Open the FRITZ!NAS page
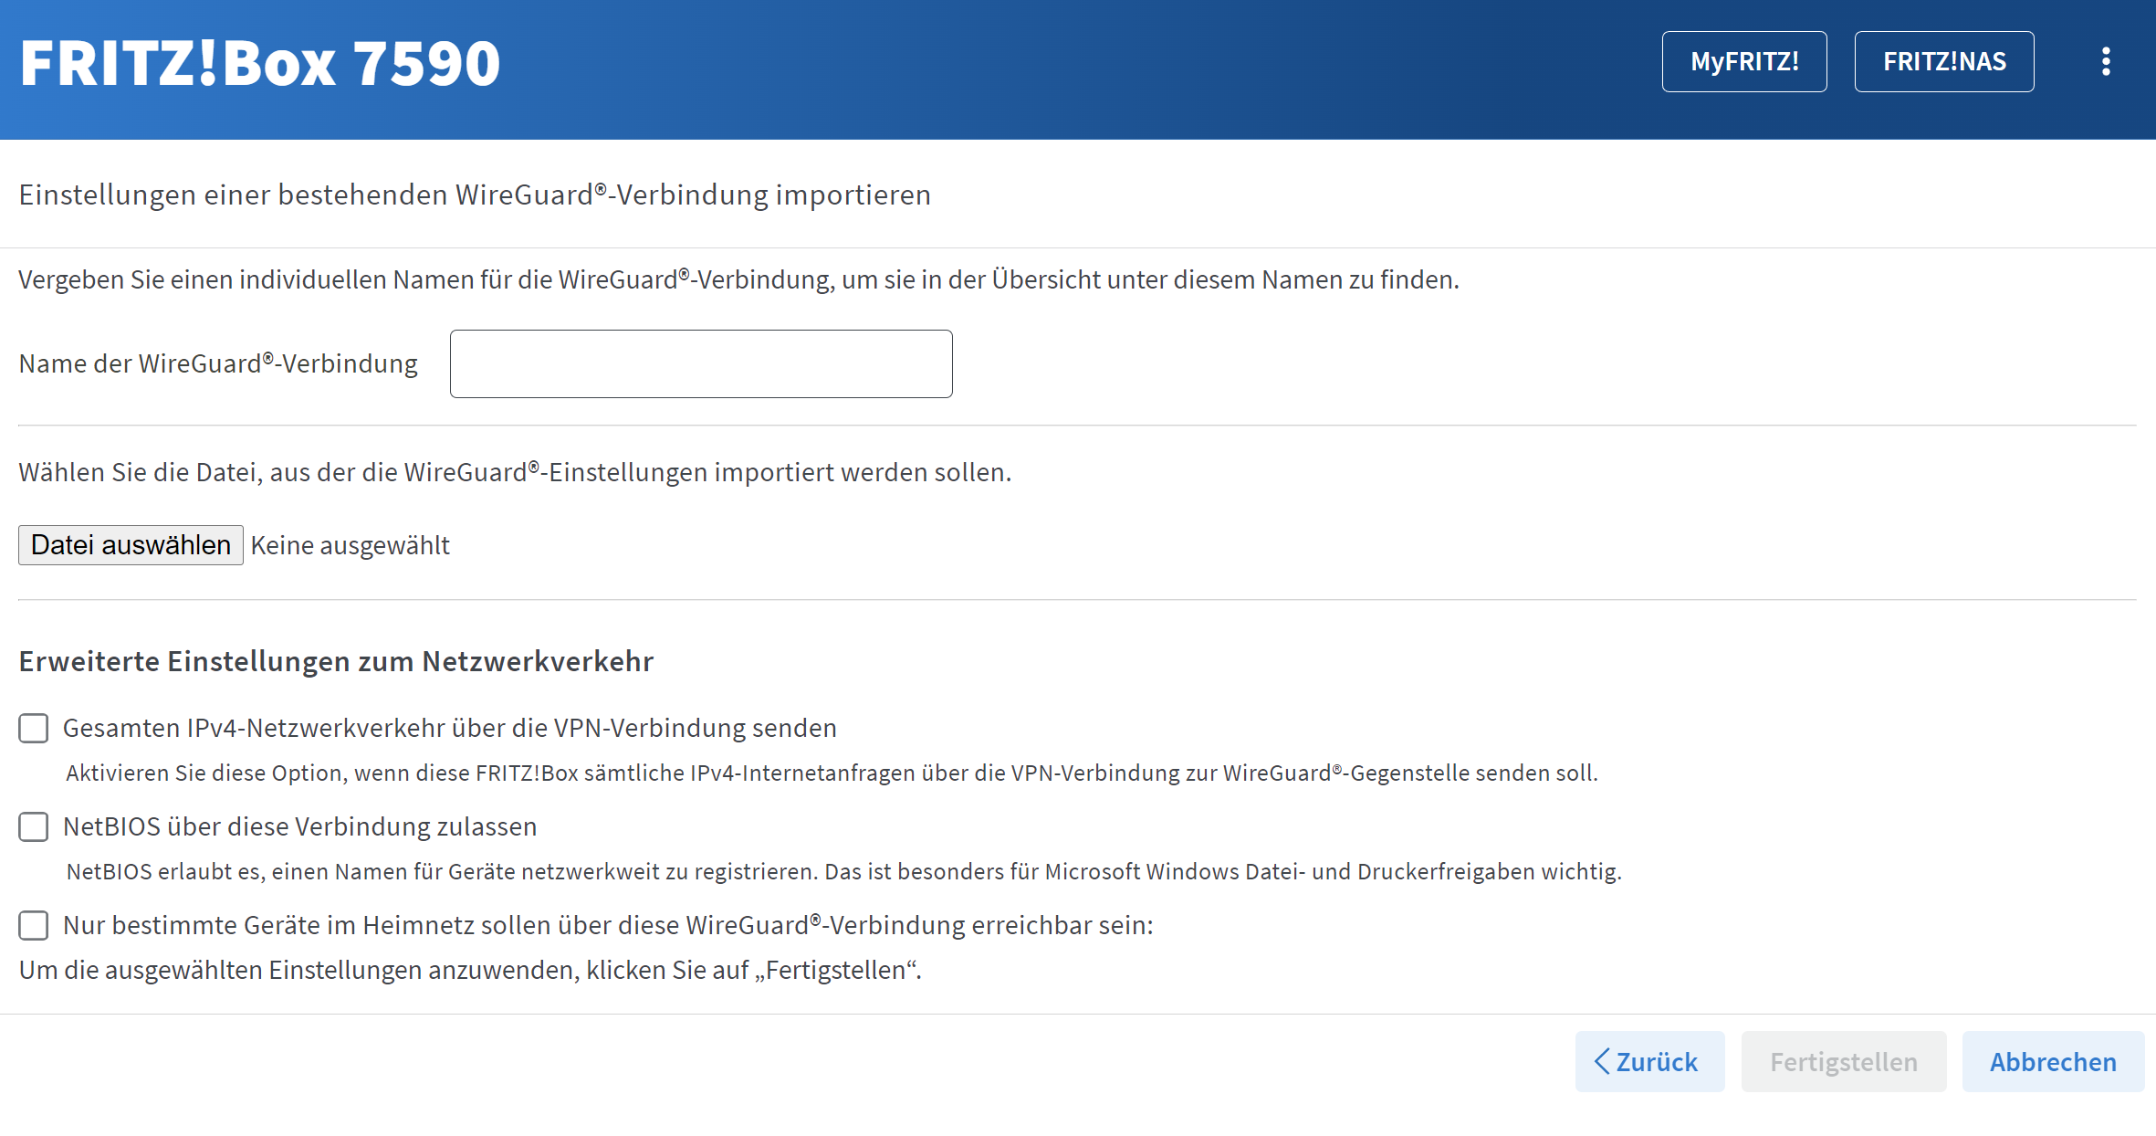This screenshot has width=2156, height=1136. click(1943, 62)
